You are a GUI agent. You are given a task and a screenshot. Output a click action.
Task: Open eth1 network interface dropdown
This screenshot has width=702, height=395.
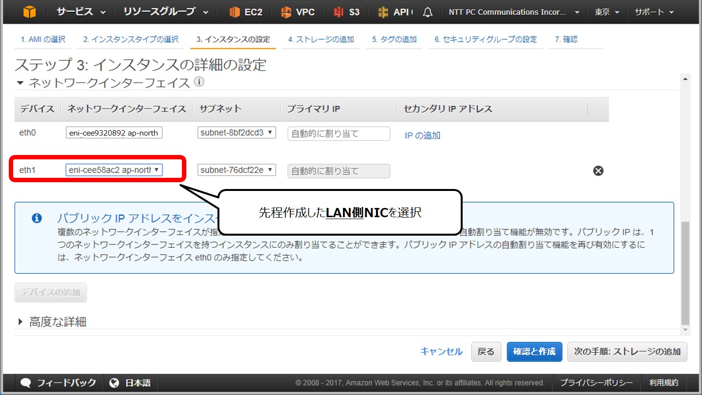(114, 170)
